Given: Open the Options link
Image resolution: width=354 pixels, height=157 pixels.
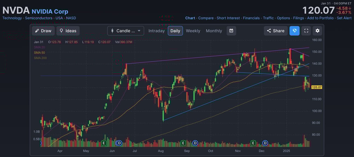Looking at the screenshot, I should 283,18.
